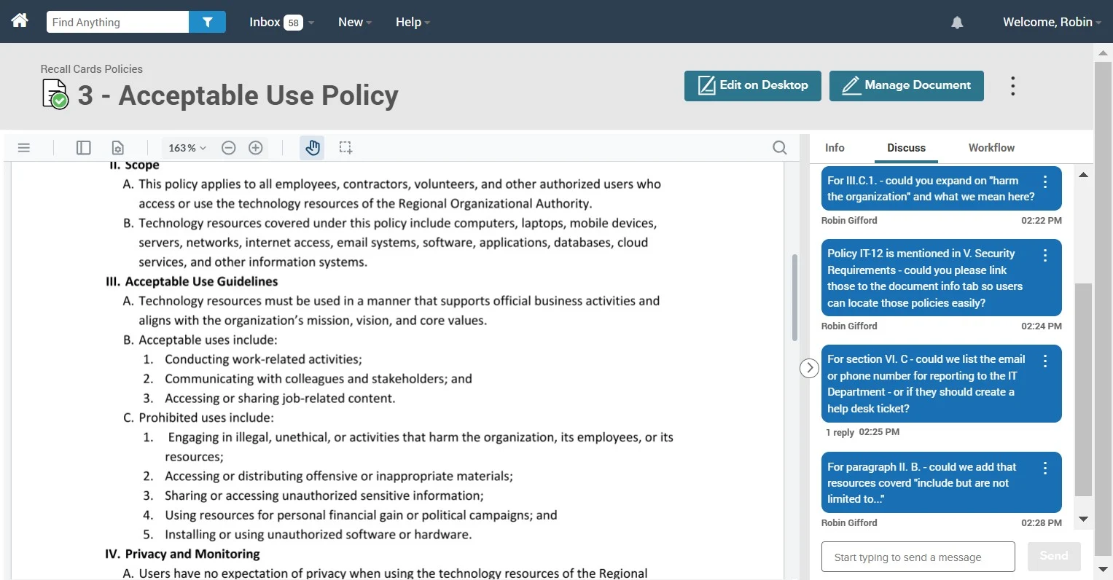Screen dimensions: 1113x580
Task: Open the notifications bell
Action: point(957,23)
